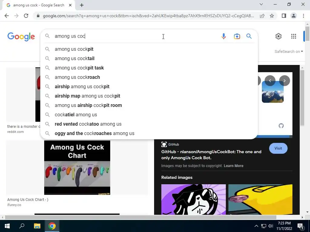310x232 pixels.
Task: Open the yellow related image
Action: pyautogui.click(x=260, y=199)
